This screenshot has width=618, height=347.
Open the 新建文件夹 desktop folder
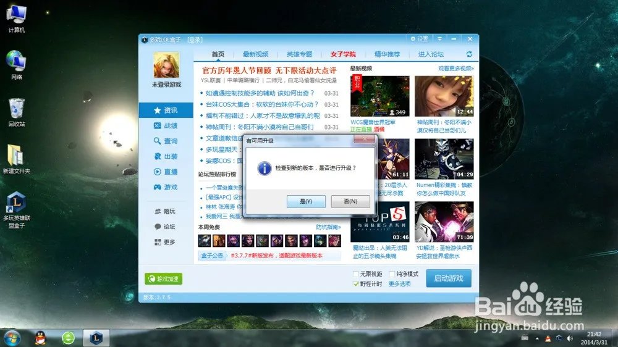point(17,159)
